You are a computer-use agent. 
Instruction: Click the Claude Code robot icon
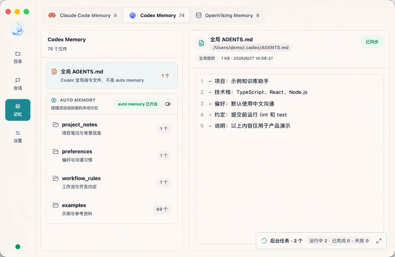point(52,15)
